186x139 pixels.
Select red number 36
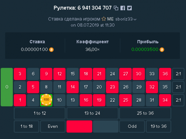165,74
